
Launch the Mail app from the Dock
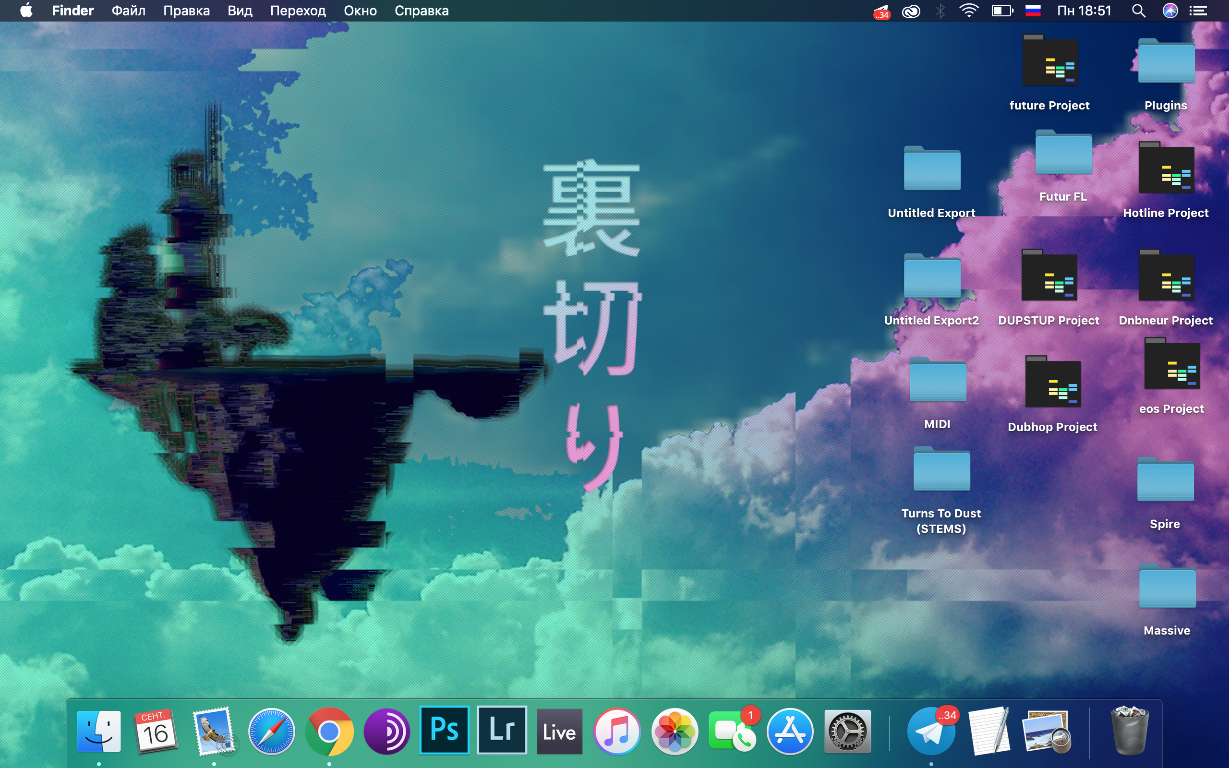[214, 731]
